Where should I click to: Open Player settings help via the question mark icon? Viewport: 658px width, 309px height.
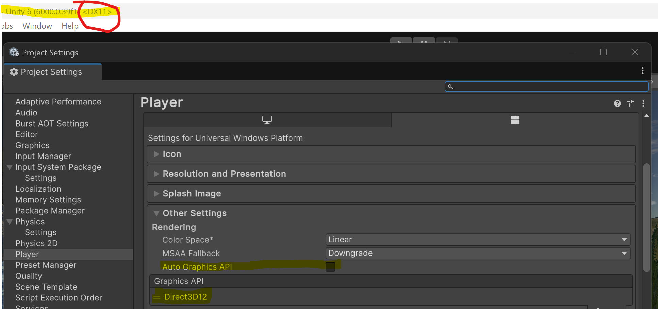[617, 103]
